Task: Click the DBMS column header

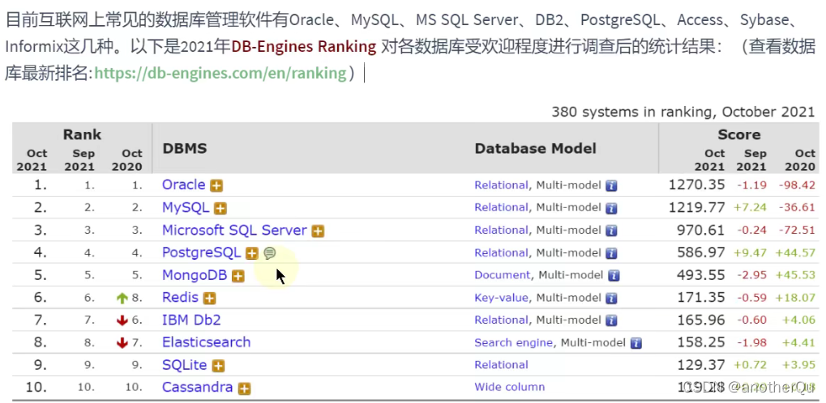Action: tap(184, 149)
